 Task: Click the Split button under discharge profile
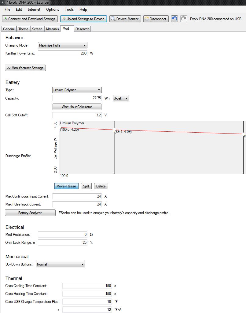[86, 186]
